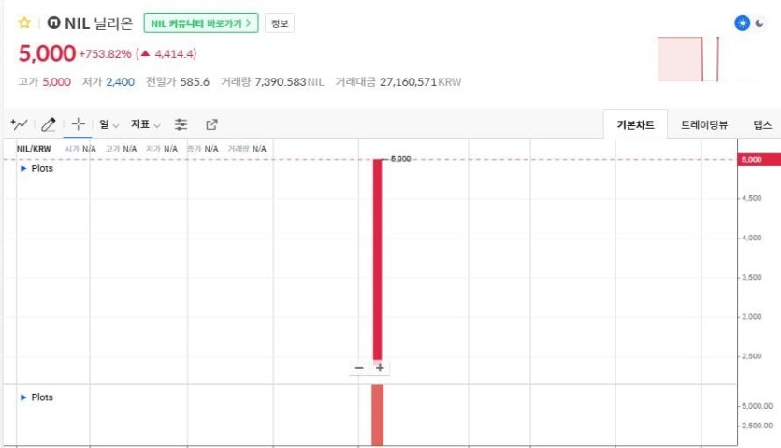
Task: Add NIL to favorites with star icon
Action: coord(24,22)
